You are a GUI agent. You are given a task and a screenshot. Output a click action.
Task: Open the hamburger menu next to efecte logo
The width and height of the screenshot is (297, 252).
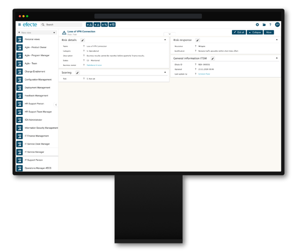(19, 25)
